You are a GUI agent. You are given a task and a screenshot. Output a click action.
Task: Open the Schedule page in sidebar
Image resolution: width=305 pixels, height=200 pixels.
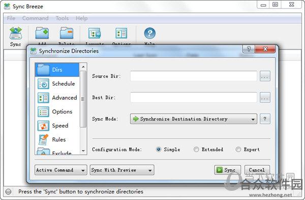57,84
